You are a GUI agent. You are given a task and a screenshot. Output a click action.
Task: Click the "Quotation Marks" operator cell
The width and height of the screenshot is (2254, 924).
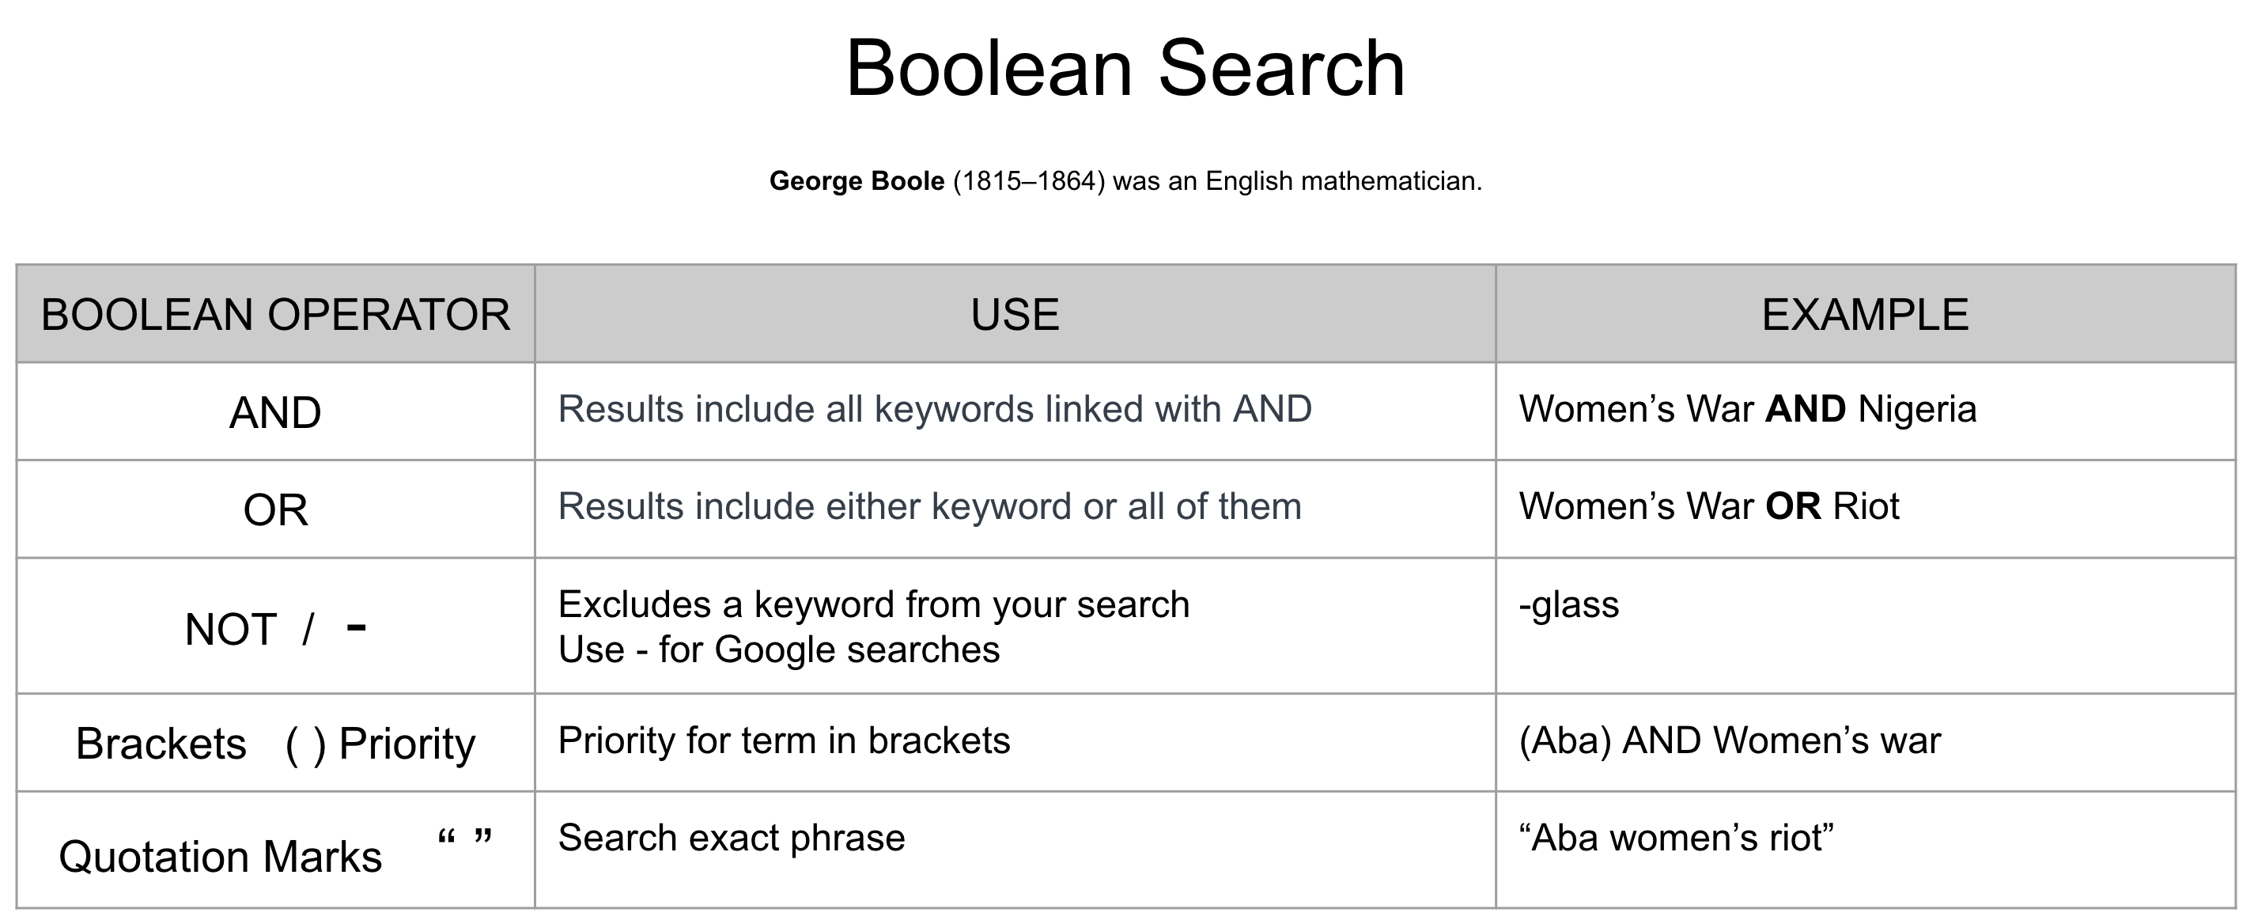point(221,857)
